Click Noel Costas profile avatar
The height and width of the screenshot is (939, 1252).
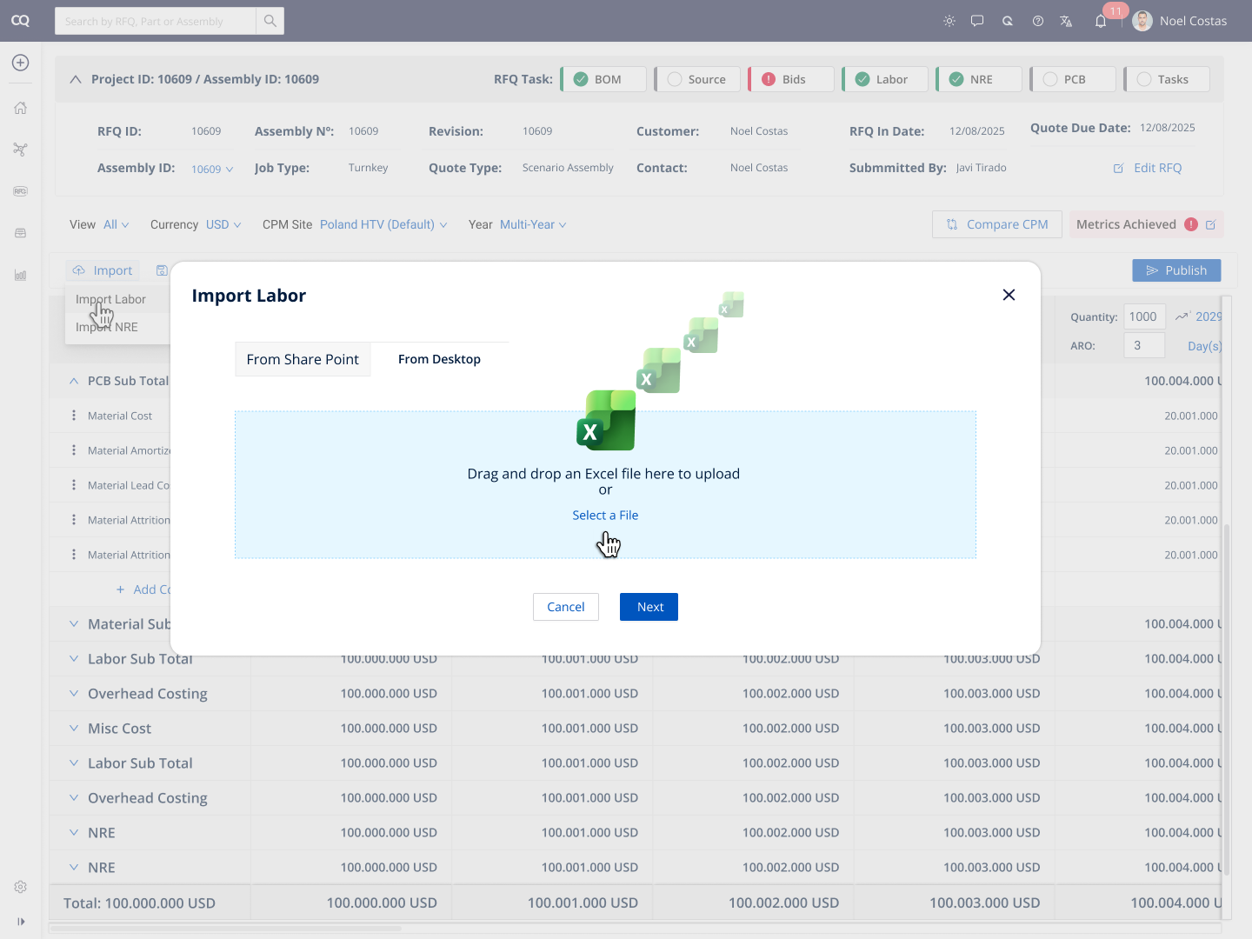pyautogui.click(x=1142, y=21)
